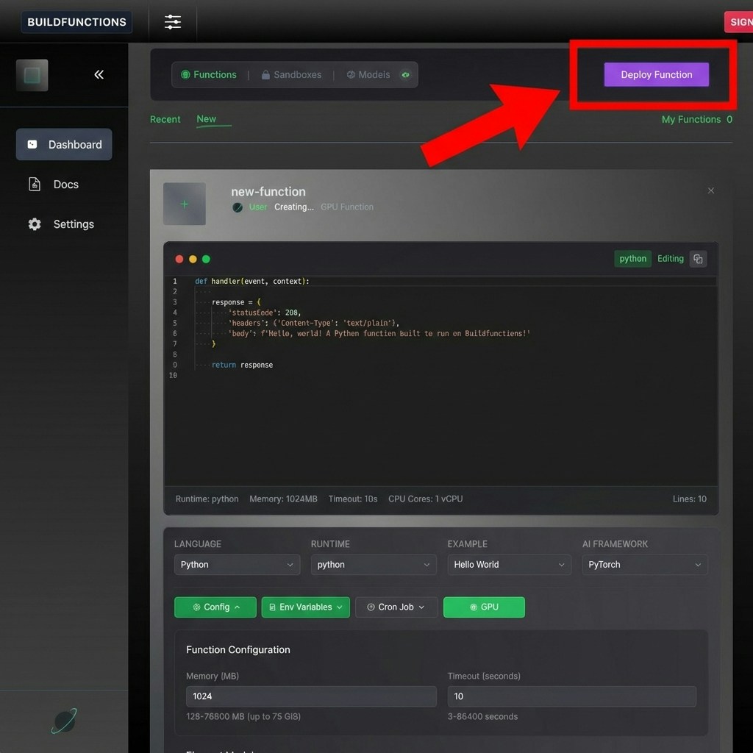Click the eye icon next to Models

point(405,74)
